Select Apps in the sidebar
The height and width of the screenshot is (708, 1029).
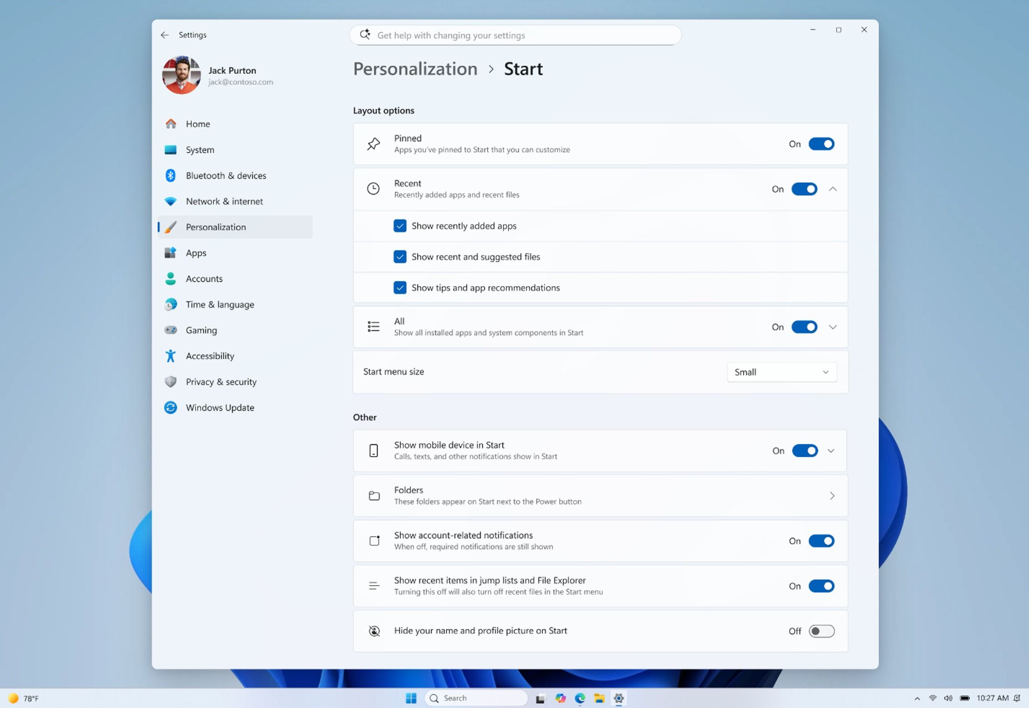tap(235, 253)
